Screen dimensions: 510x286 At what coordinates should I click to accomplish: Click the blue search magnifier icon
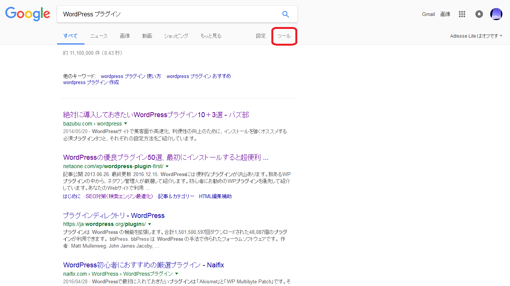(285, 14)
